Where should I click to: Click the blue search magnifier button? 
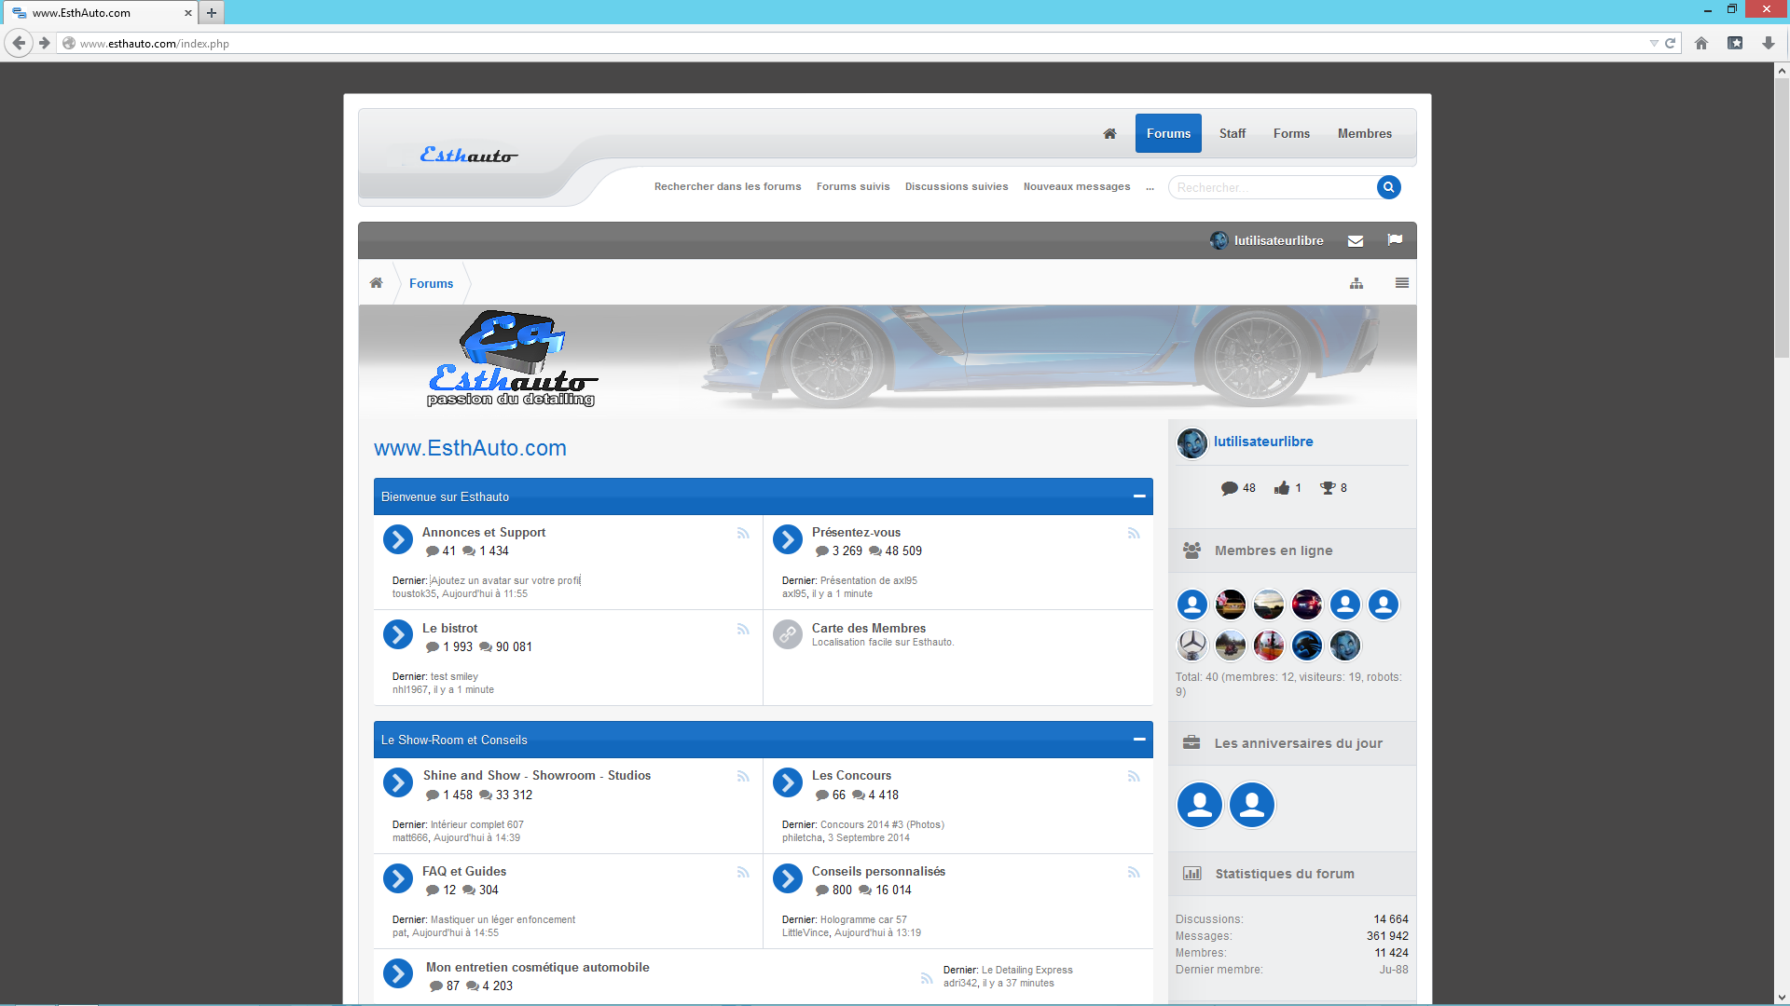(1388, 187)
